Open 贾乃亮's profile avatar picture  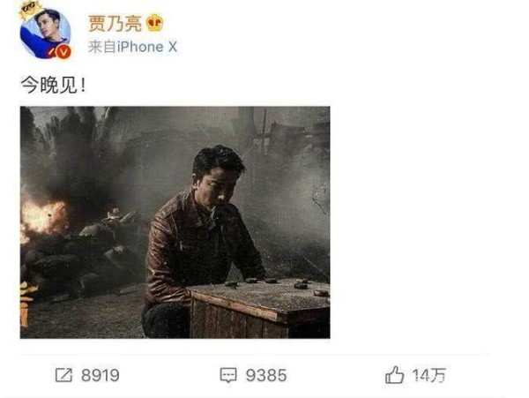(45, 34)
